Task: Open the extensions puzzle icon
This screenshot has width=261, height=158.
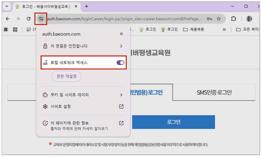Action: [x=234, y=19]
